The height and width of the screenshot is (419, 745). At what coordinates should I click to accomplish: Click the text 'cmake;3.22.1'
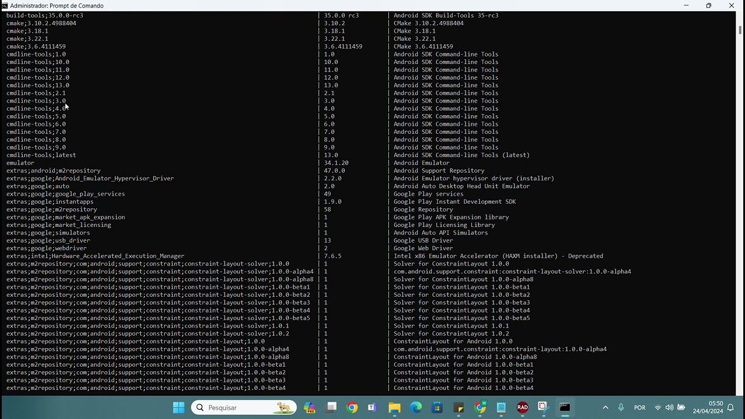pyautogui.click(x=27, y=38)
